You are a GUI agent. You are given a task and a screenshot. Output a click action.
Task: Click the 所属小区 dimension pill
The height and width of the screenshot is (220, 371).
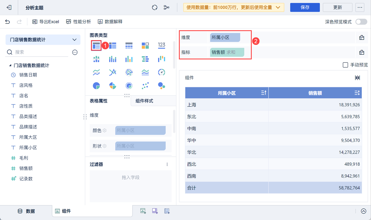pyautogui.click(x=225, y=37)
